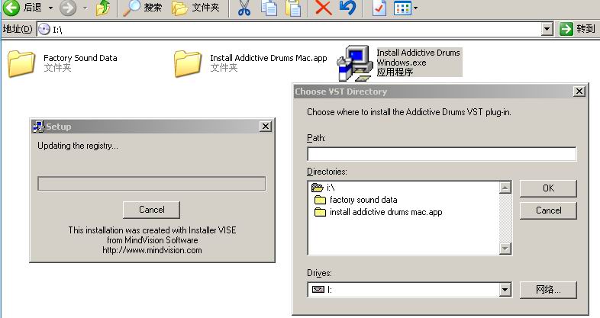Select factory sound data directory

(x=356, y=200)
